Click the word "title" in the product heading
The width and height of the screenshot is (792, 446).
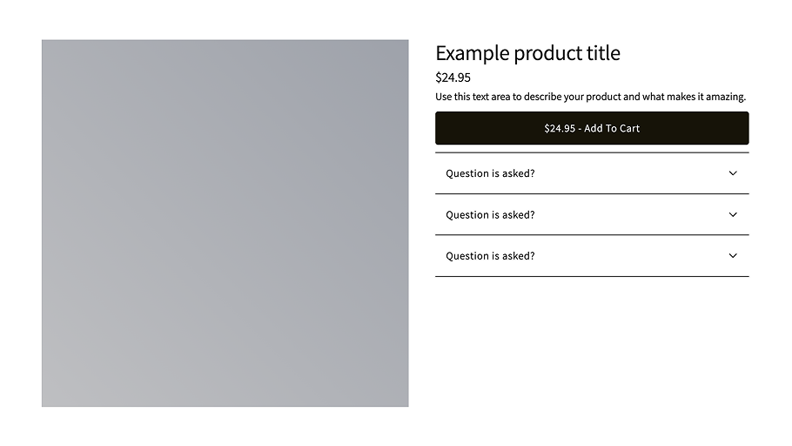coord(603,53)
